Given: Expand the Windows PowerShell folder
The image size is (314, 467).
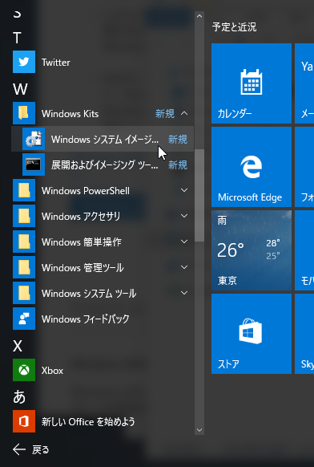Looking at the screenshot, I should [184, 190].
